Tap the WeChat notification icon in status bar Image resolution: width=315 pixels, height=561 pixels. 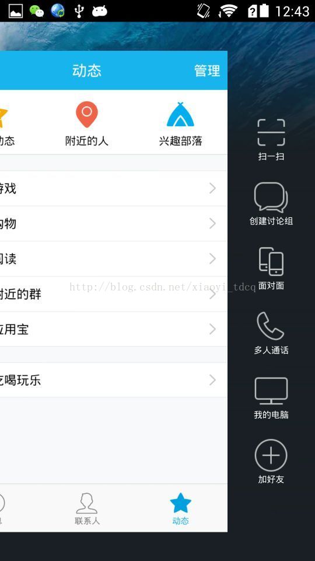(36, 11)
